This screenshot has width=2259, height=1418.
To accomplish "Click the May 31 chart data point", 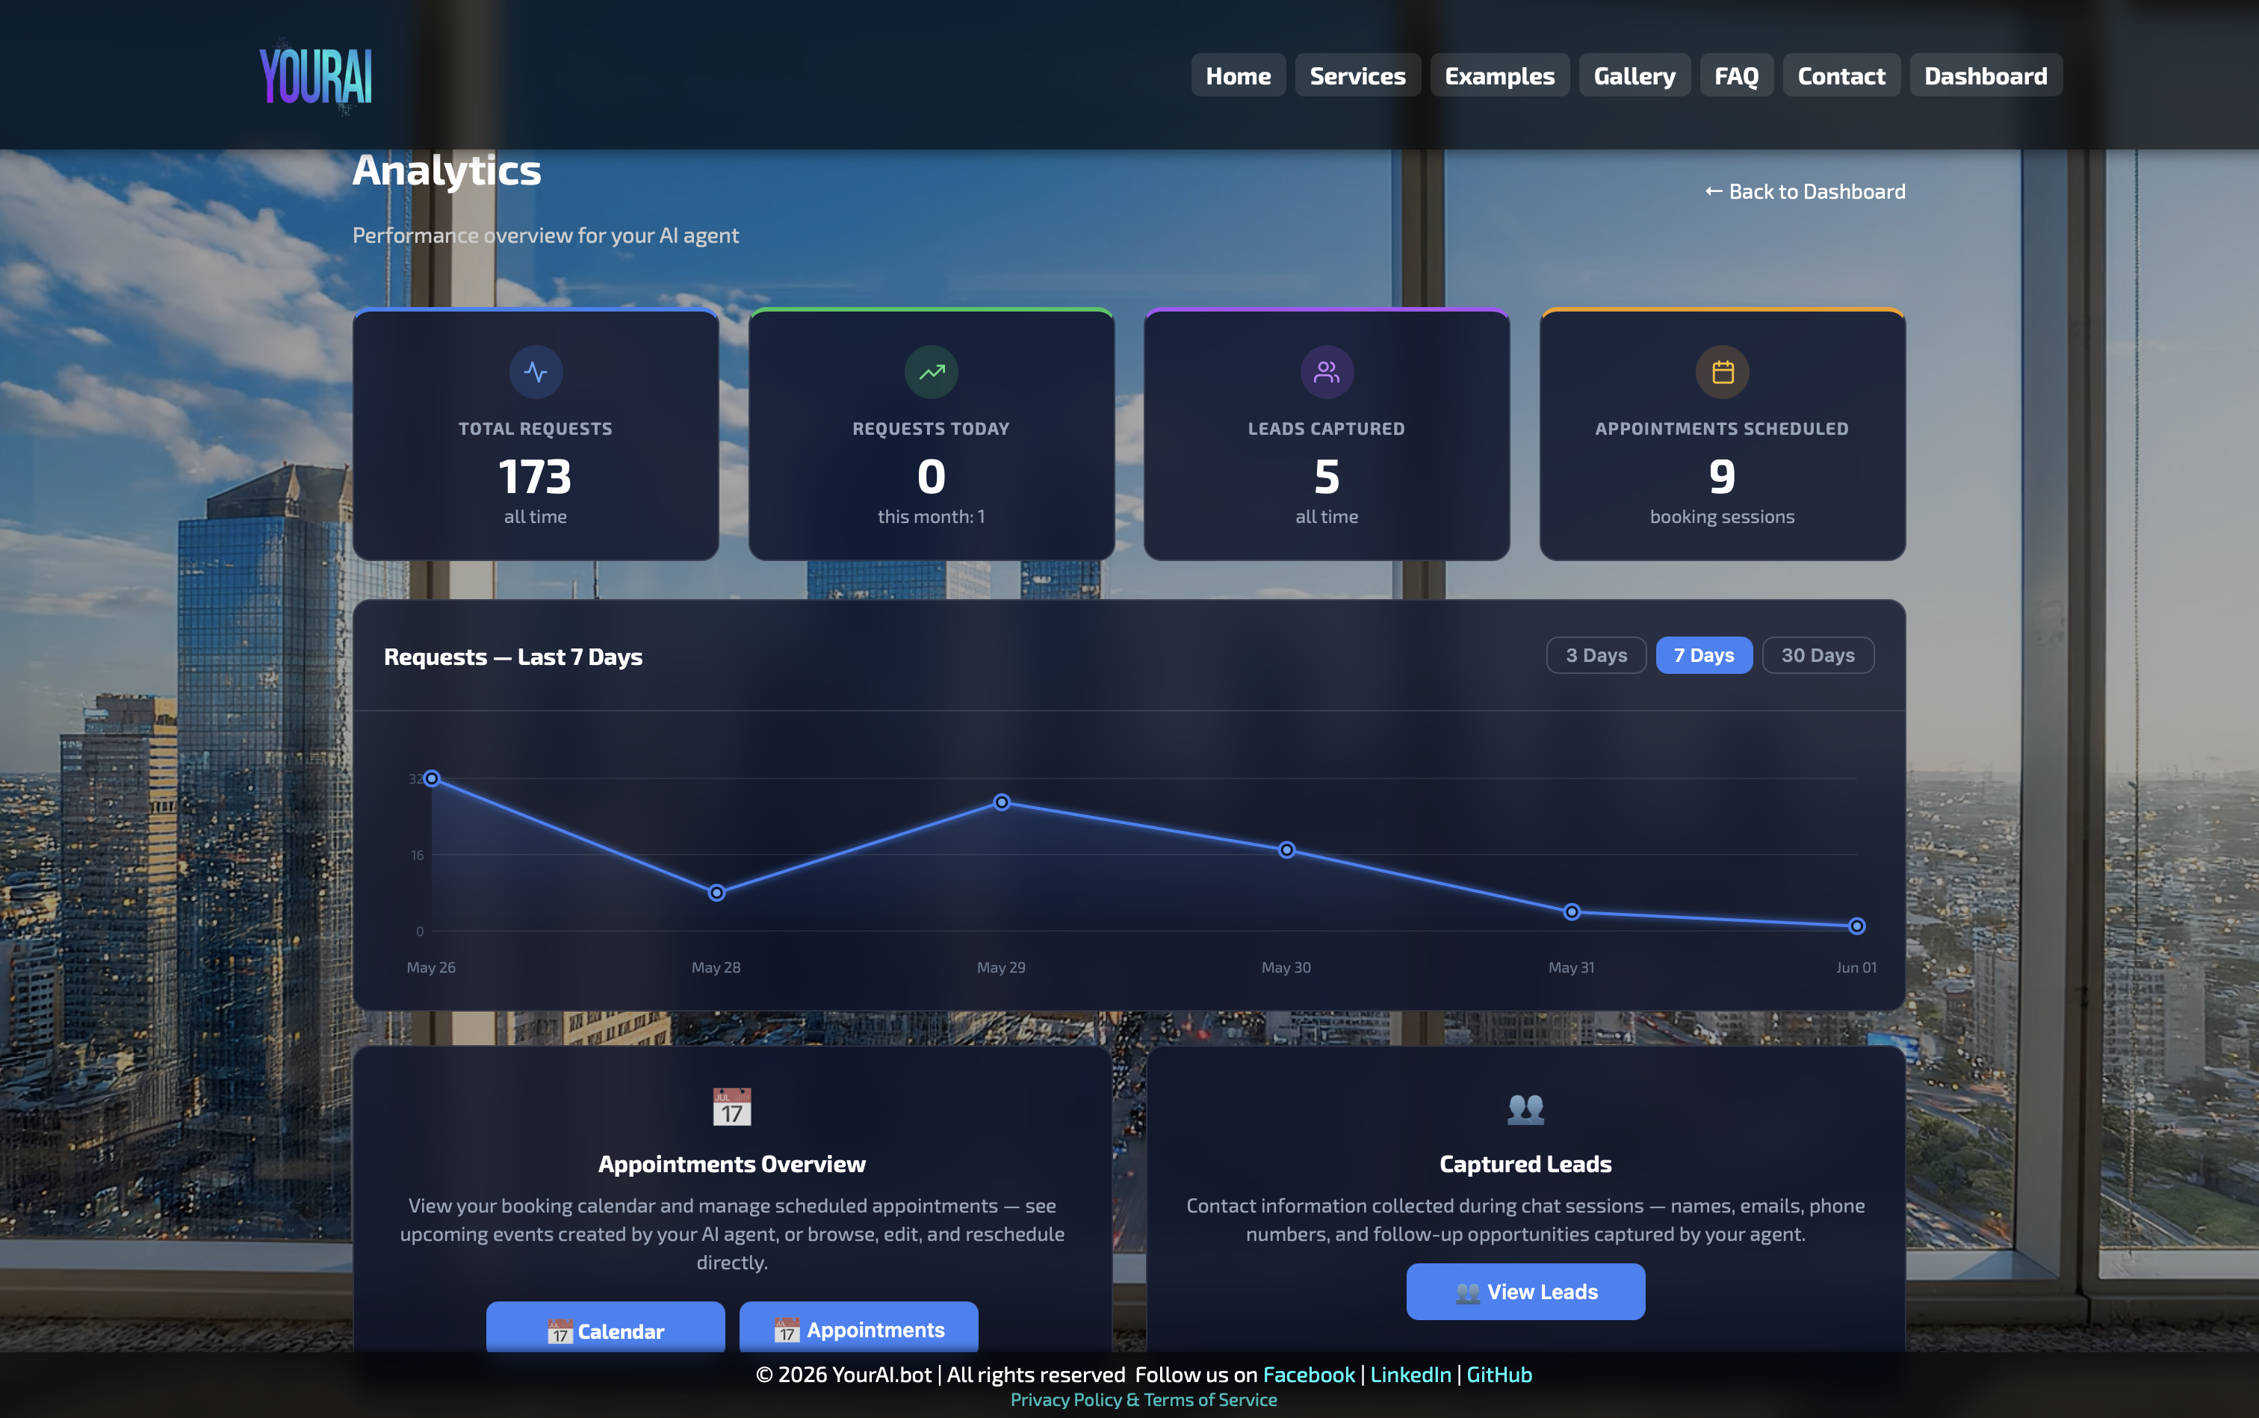I will click(1572, 911).
